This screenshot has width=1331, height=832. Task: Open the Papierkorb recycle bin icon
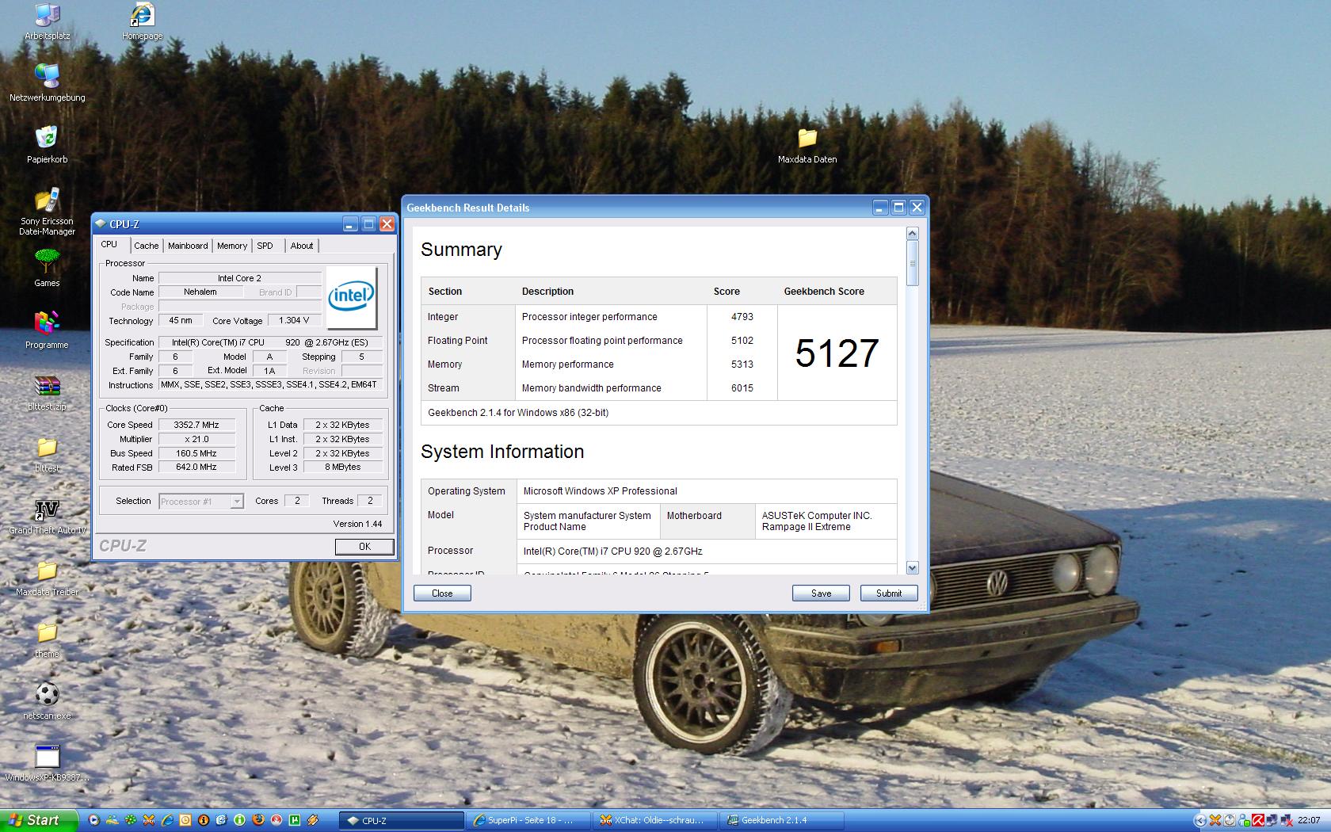[47, 139]
